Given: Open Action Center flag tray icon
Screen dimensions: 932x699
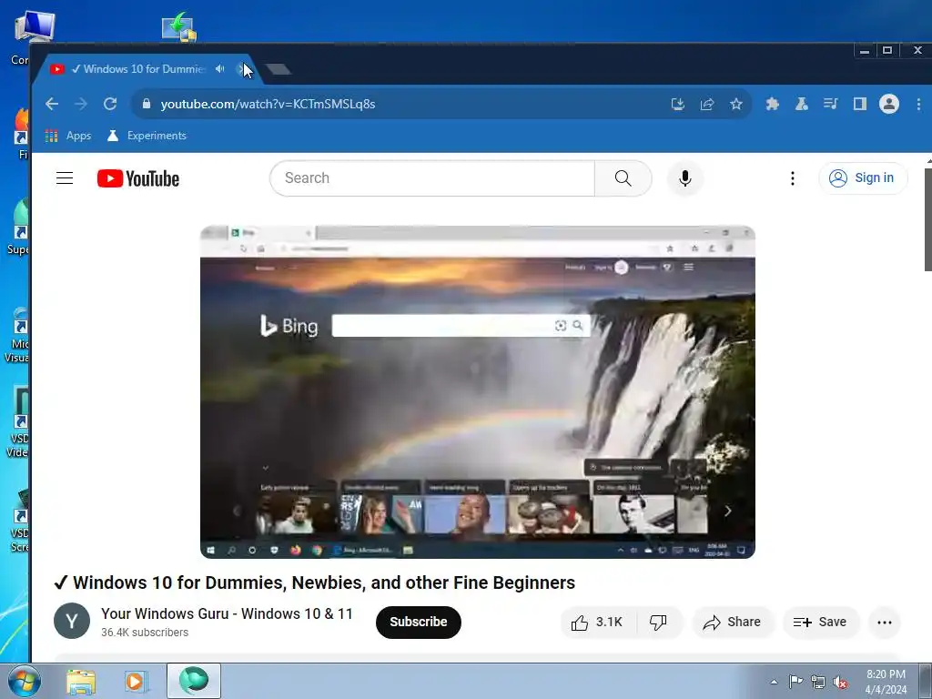Looking at the screenshot, I should point(795,682).
